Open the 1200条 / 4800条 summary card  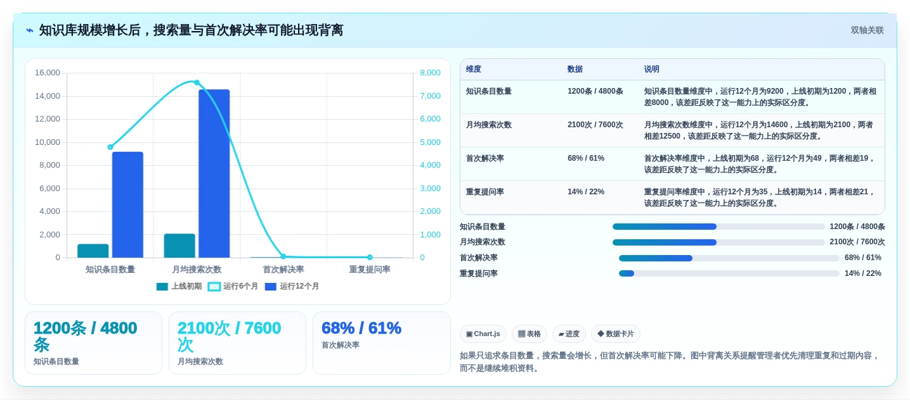(93, 343)
